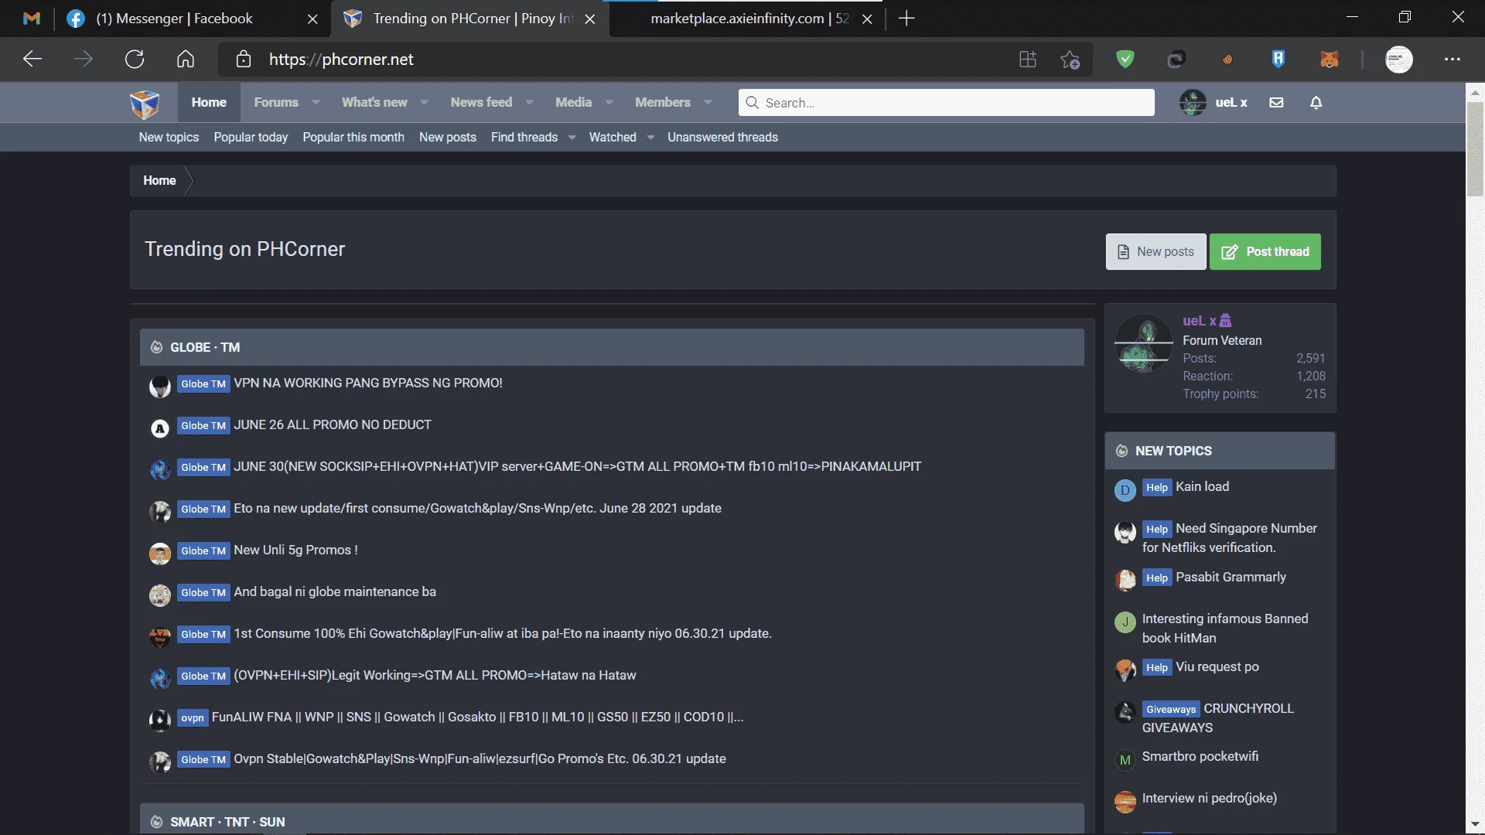The width and height of the screenshot is (1485, 835).
Task: Click the New posts button
Action: click(1156, 252)
